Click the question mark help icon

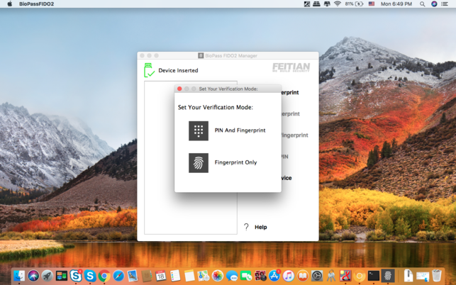(246, 227)
